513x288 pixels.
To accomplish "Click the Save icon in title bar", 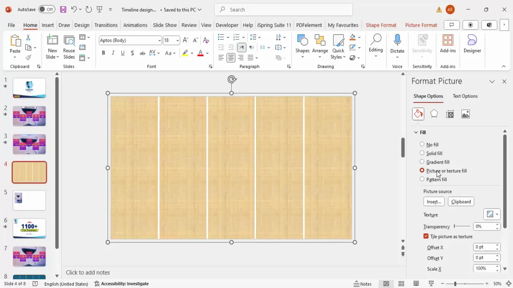I will [63, 9].
